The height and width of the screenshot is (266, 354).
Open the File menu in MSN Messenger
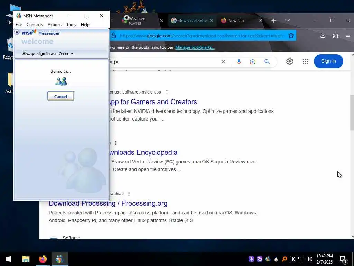(x=19, y=25)
